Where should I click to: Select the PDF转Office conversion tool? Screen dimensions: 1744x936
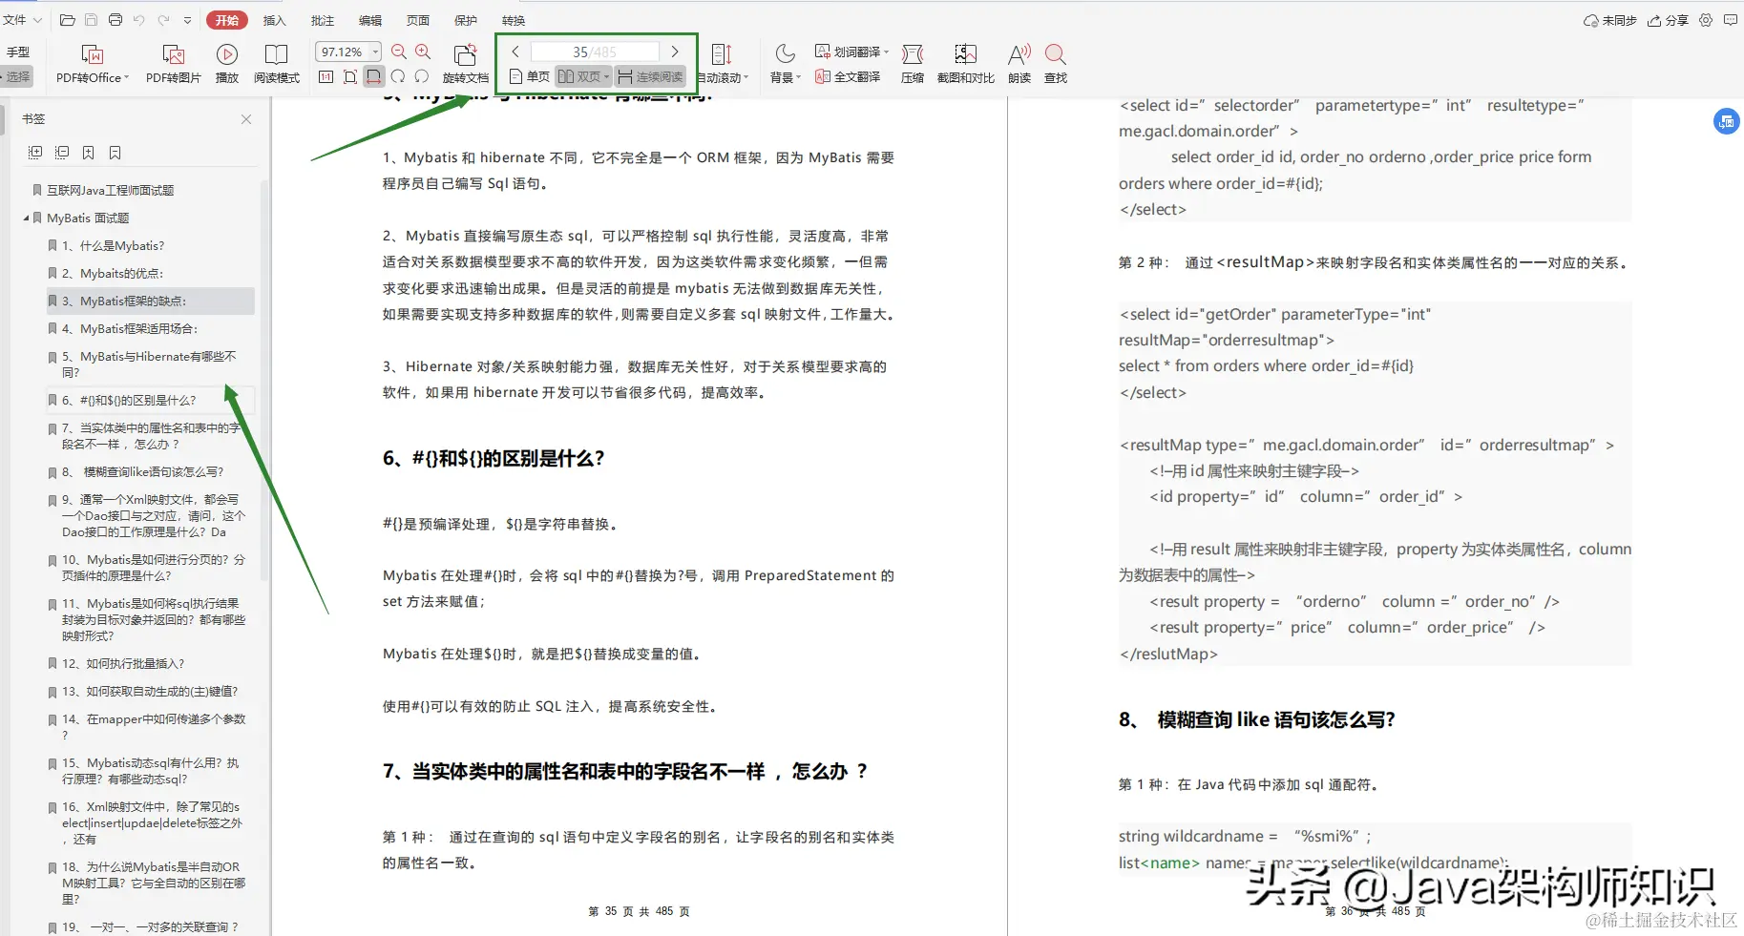click(x=89, y=63)
